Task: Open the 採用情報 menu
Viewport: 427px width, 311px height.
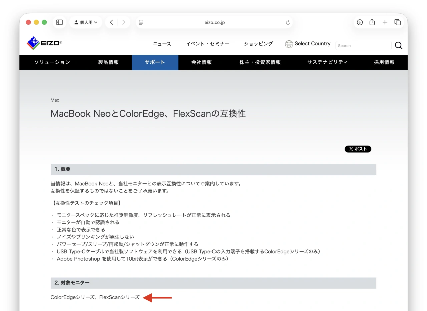Action: tap(384, 62)
